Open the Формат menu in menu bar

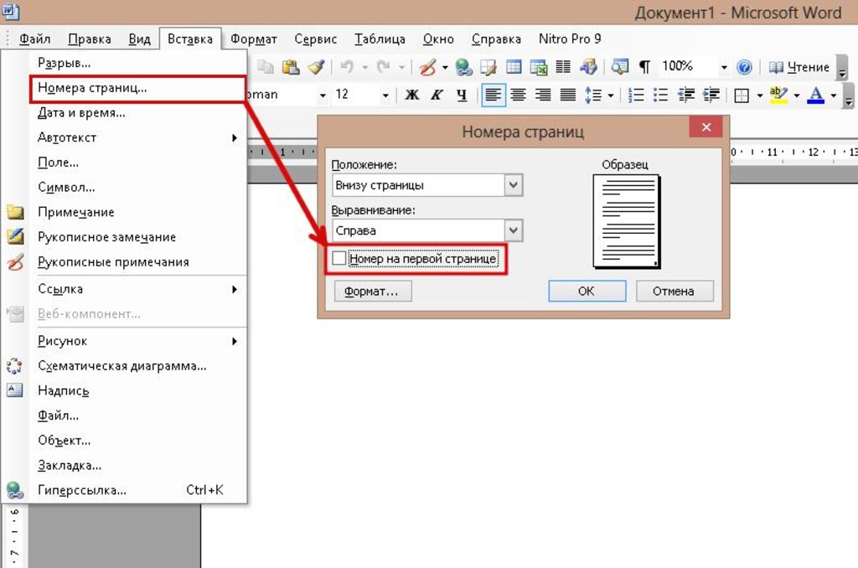coord(254,39)
